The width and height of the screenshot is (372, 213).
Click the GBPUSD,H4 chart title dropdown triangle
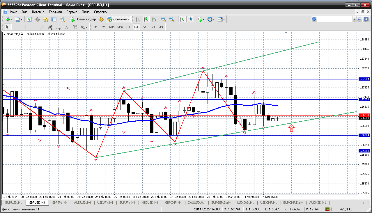coord(5,34)
